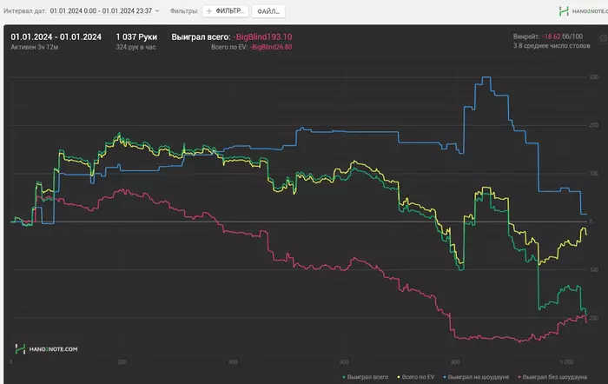Click the 600 label on horizontal axis
Screen dimensions: 608x384
pyautogui.click(x=344, y=362)
